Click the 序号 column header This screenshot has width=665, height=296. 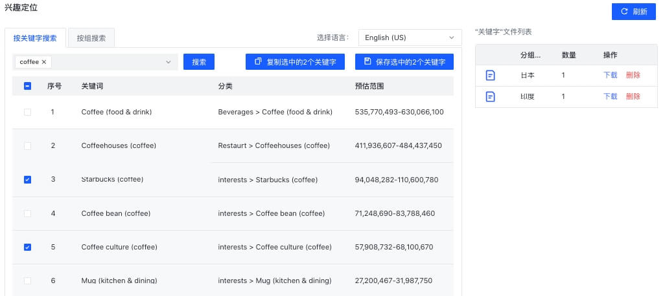point(54,86)
